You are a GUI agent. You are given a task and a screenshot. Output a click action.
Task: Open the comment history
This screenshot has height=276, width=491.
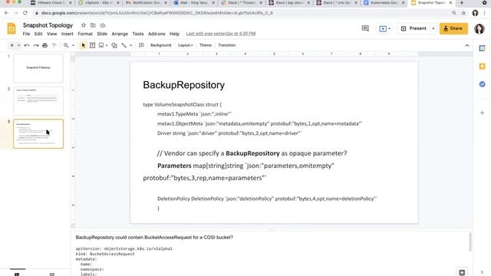coord(365,28)
